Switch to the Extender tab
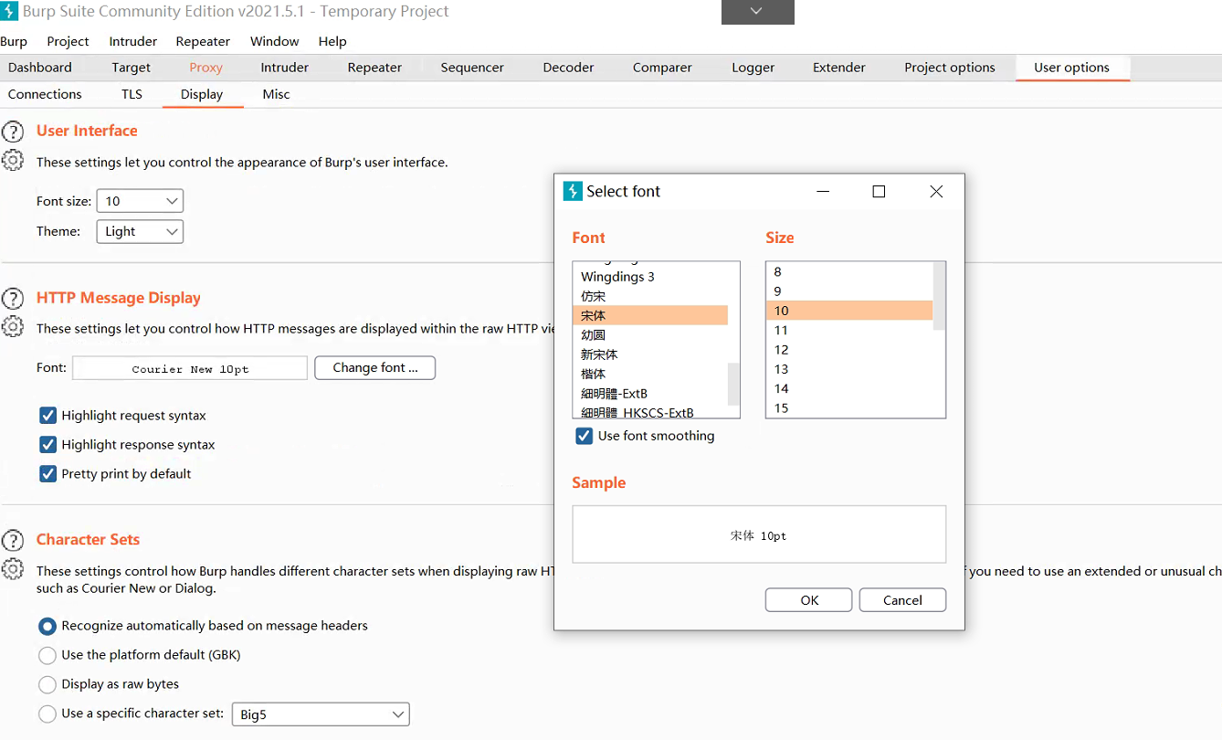Viewport: 1222px width, 740px height. tap(839, 68)
